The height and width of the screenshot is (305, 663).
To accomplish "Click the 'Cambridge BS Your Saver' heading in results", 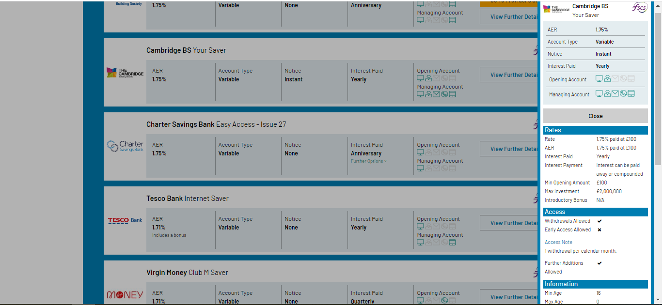I will [x=186, y=50].
